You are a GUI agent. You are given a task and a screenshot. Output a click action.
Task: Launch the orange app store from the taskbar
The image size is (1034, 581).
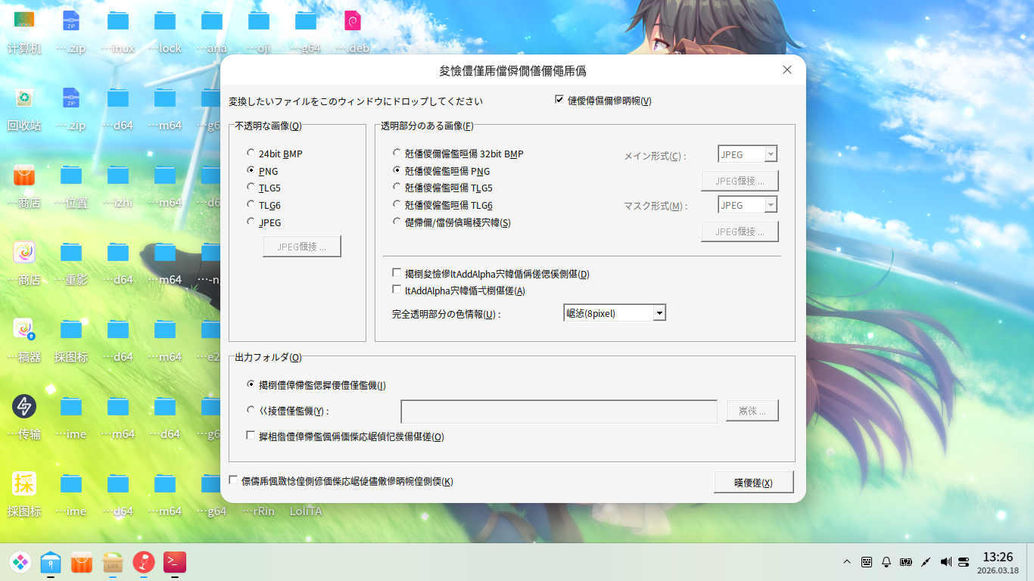tap(81, 562)
